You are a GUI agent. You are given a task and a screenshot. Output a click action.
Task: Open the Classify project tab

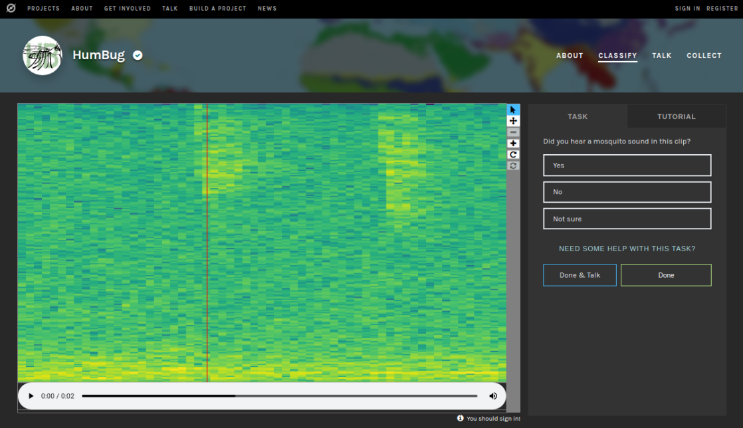tap(617, 56)
